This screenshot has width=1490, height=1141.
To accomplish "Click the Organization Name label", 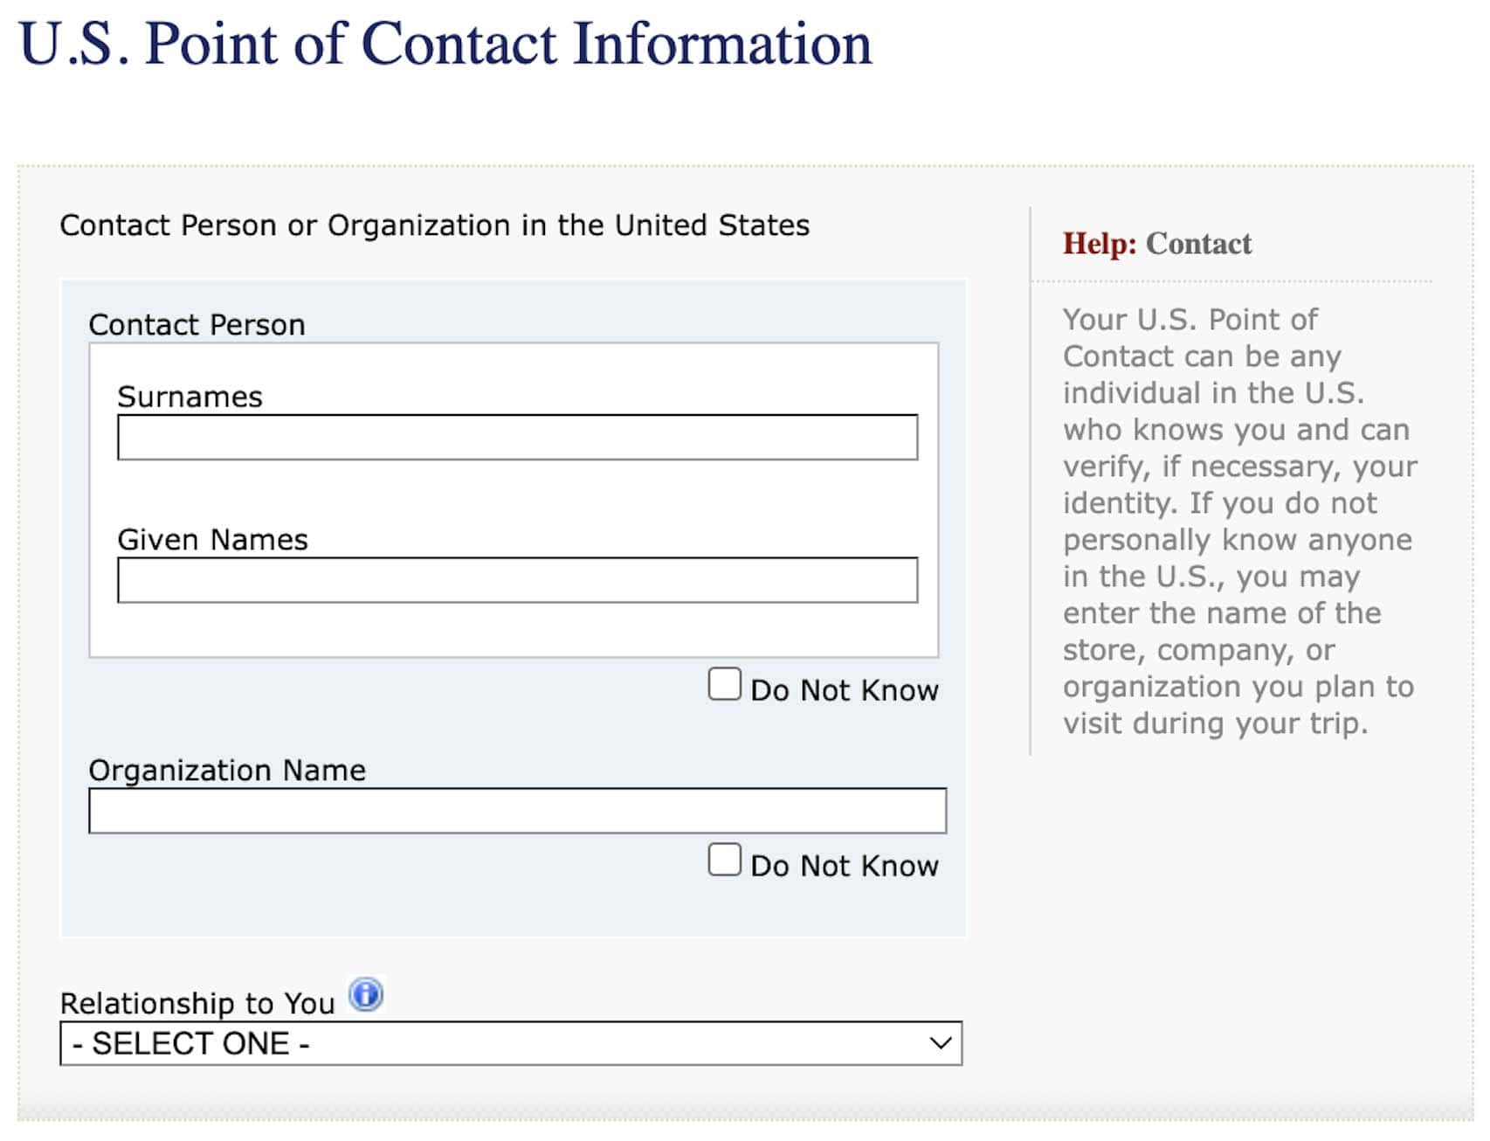I will point(228,770).
